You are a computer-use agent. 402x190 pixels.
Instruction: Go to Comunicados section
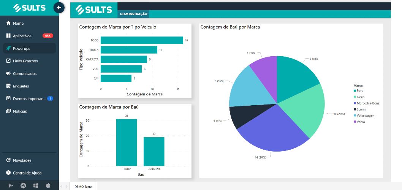tap(30, 73)
